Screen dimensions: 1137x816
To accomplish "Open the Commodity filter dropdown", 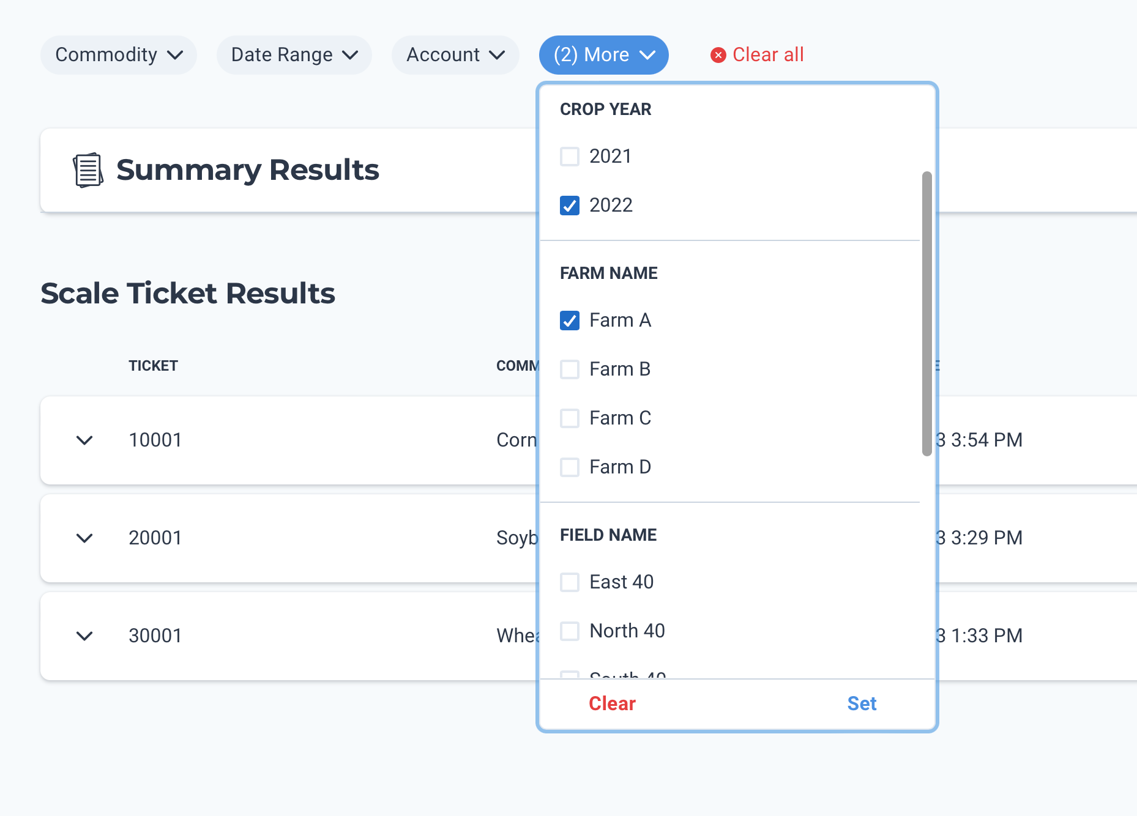I will click(119, 55).
